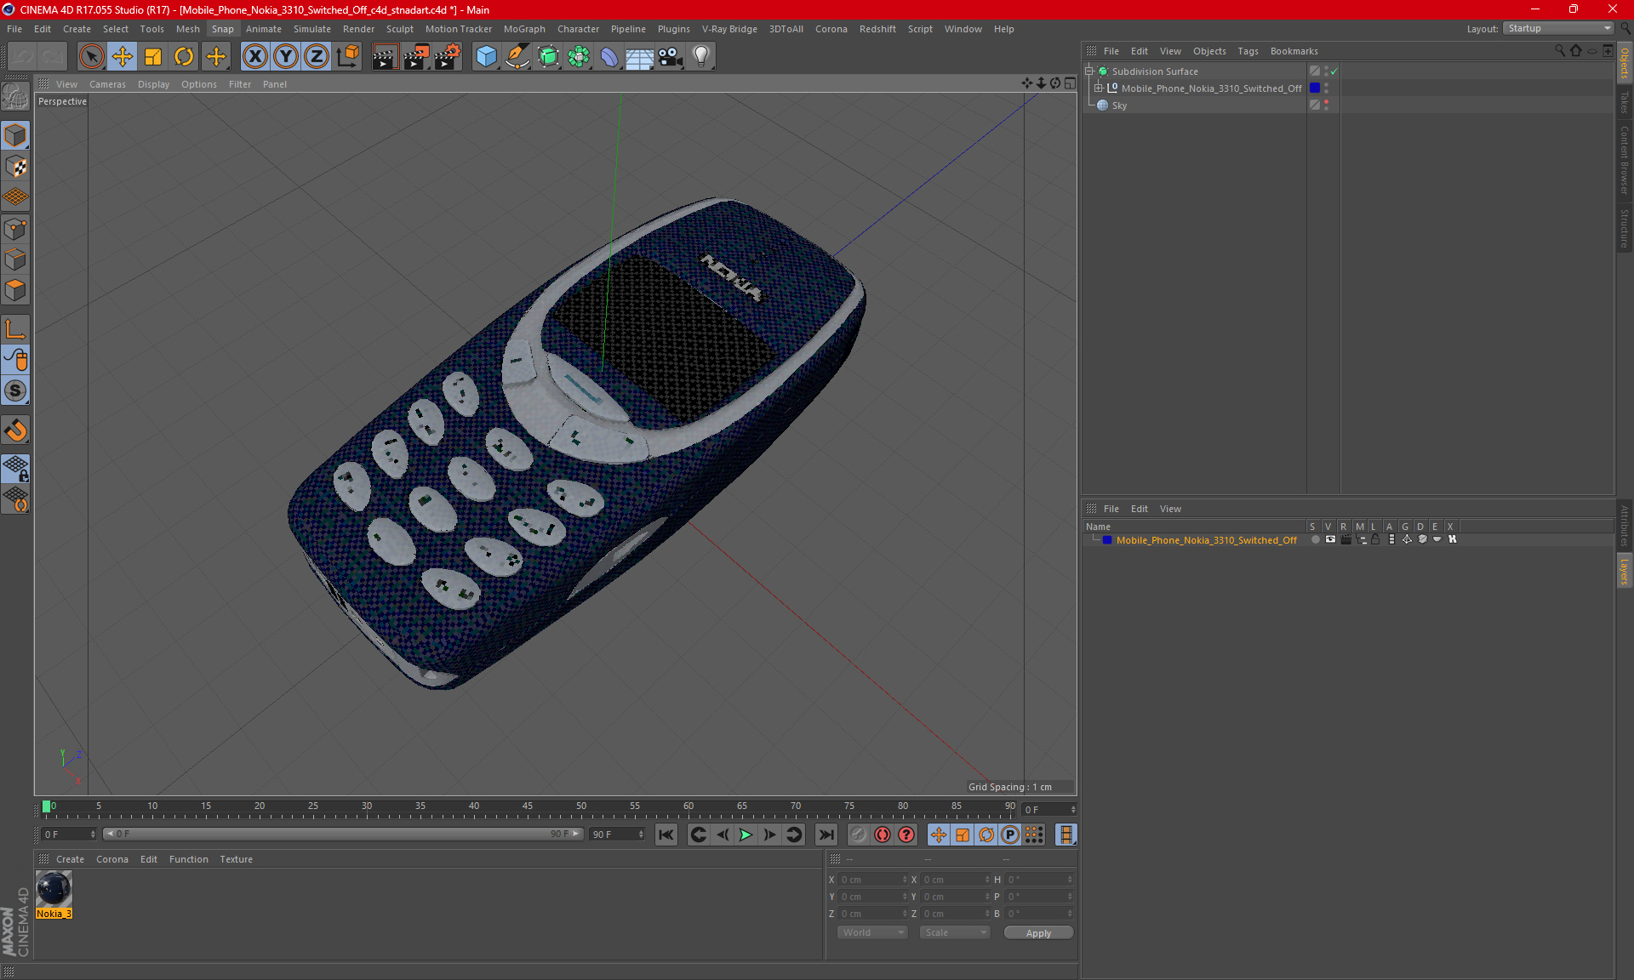1634x980 pixels.
Task: Enable the Axis tool
Action: [15, 329]
